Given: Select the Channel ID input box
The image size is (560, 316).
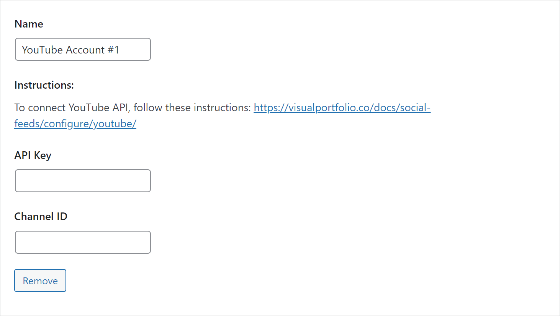Looking at the screenshot, I should pos(83,242).
